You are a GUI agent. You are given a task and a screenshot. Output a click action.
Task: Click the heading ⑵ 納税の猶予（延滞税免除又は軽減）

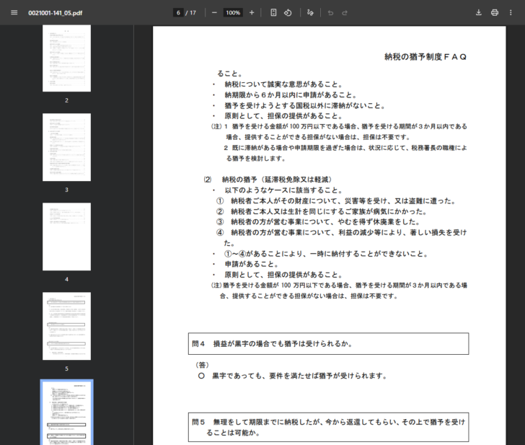tap(268, 180)
